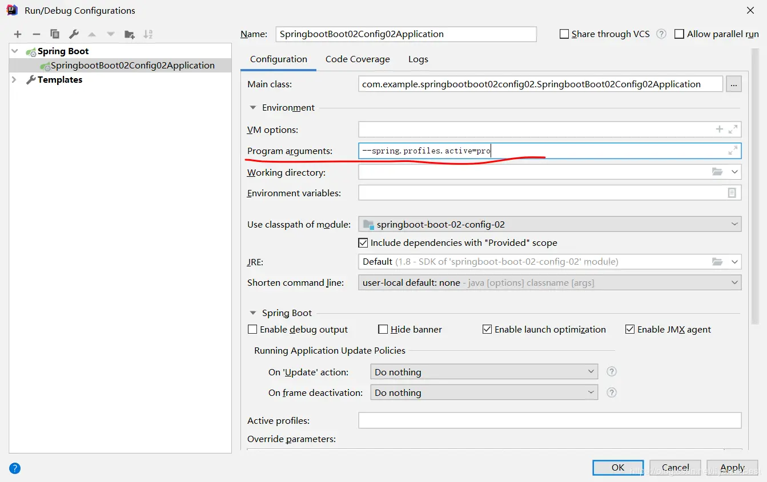Add VM option plus icon

720,129
